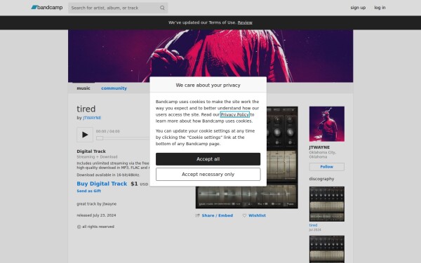The image size is (421, 263).
Task: Click the 00:00 / 04:00 time display
Action: pos(107,131)
